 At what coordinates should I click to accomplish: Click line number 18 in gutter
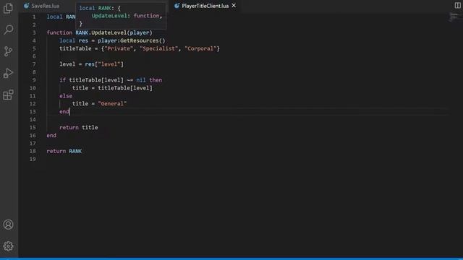[x=33, y=151]
